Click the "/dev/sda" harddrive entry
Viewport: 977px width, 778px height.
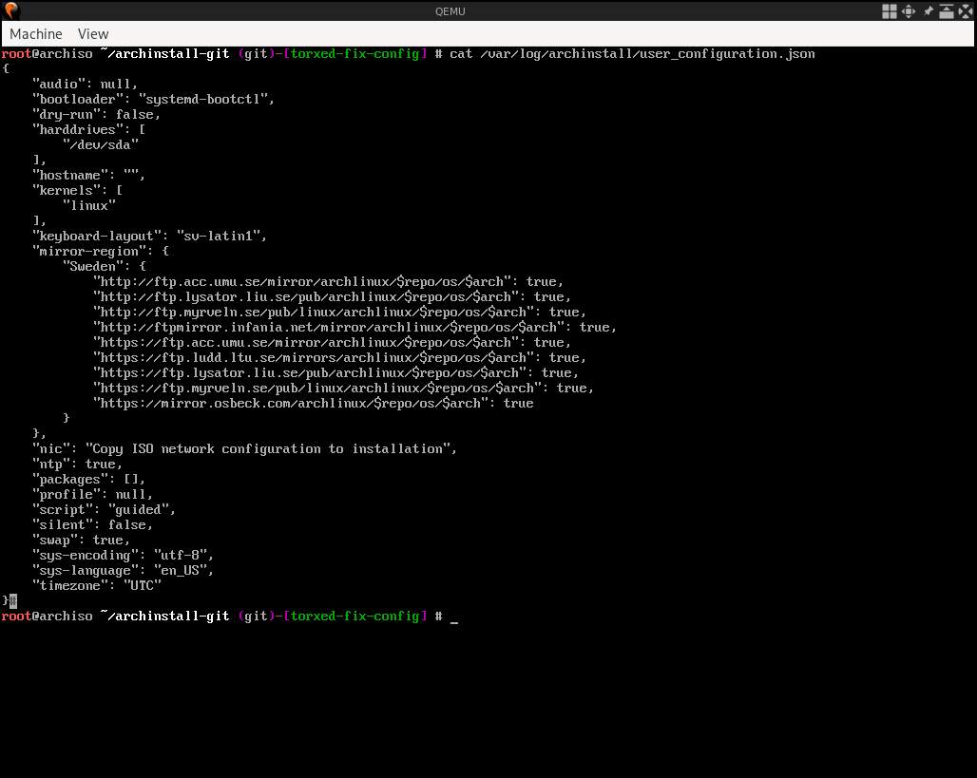click(x=101, y=145)
